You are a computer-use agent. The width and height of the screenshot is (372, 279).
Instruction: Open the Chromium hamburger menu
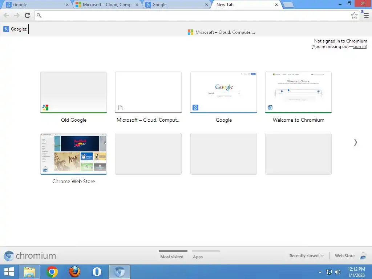point(366,15)
